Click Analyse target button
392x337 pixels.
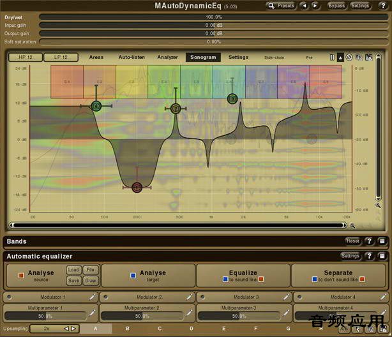point(148,276)
